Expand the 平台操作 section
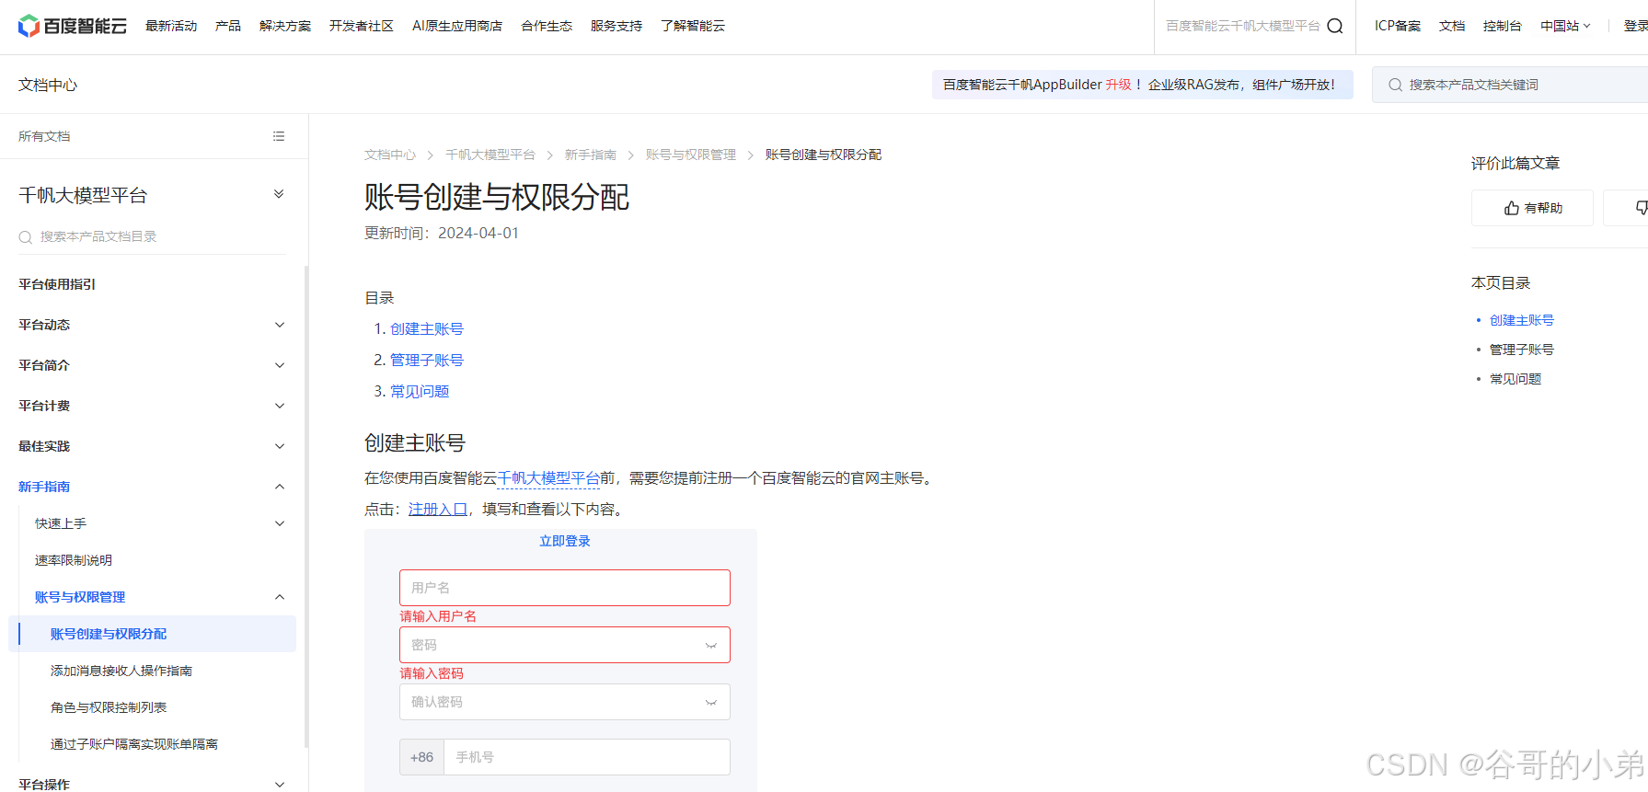The height and width of the screenshot is (792, 1648). 280,785
